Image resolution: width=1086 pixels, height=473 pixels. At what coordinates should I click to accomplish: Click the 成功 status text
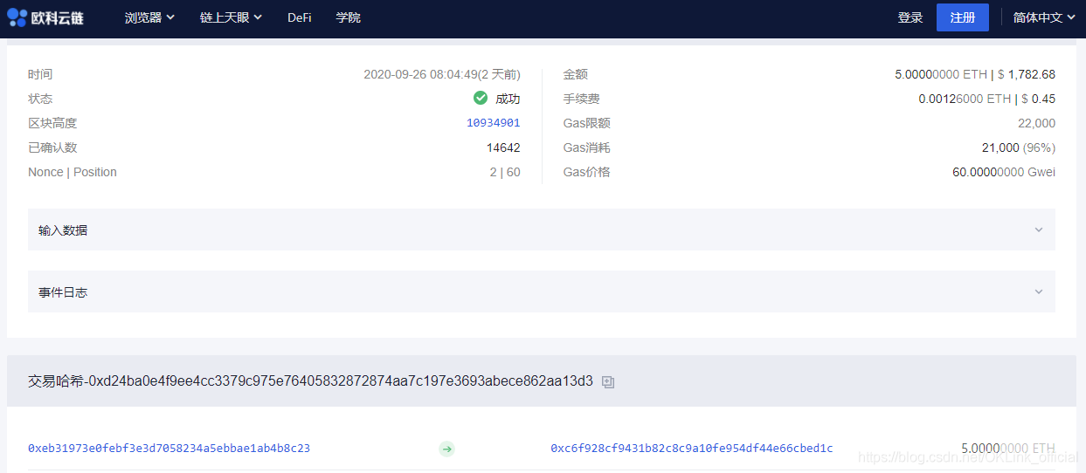[508, 99]
